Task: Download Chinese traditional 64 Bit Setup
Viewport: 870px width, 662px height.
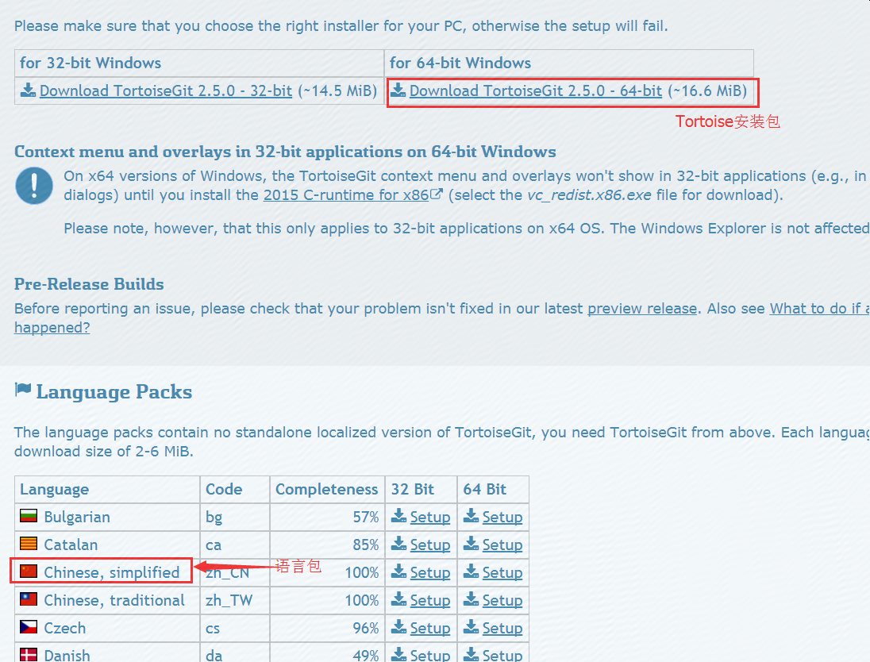Action: click(x=502, y=600)
